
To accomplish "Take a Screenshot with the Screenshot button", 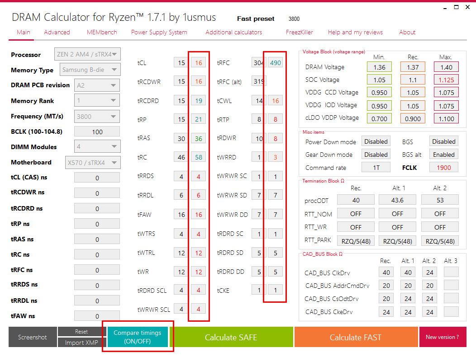I will 33,337.
